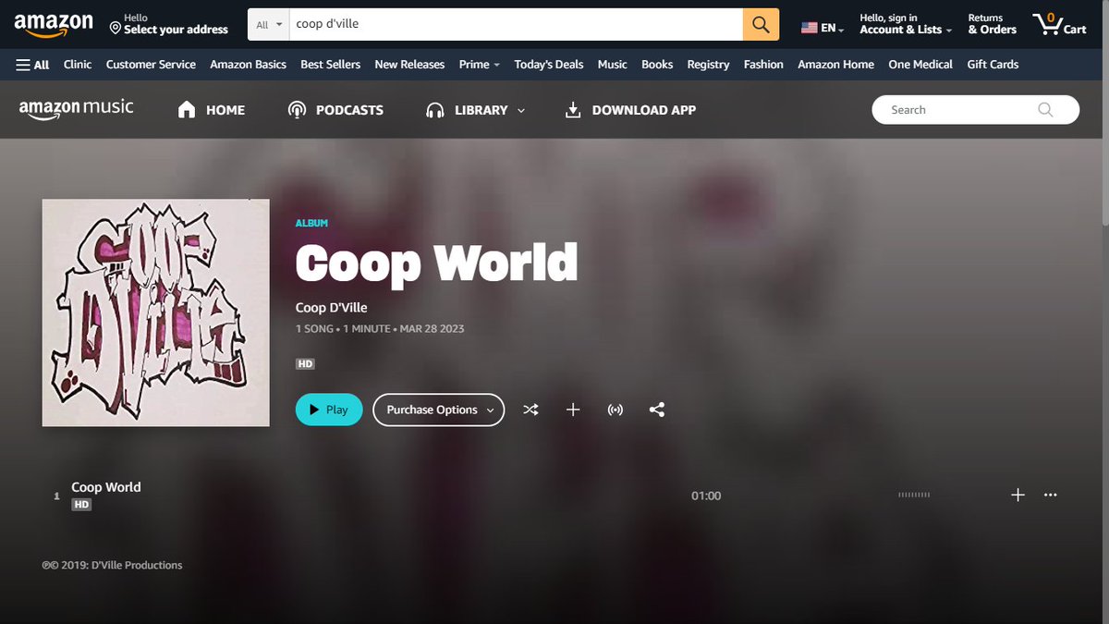Open the Clinic nav link

click(x=78, y=65)
